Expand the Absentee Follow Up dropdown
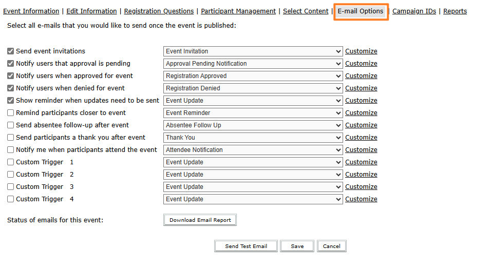Image resolution: width=490 pixels, height=267 pixels. point(253,125)
